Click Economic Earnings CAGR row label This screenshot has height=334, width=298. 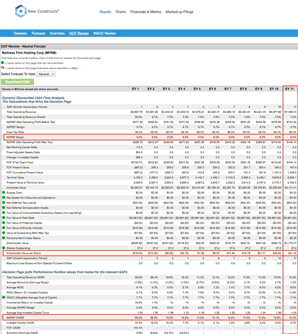pos(22,333)
